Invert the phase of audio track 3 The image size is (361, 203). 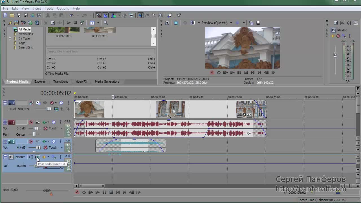tap(38, 142)
